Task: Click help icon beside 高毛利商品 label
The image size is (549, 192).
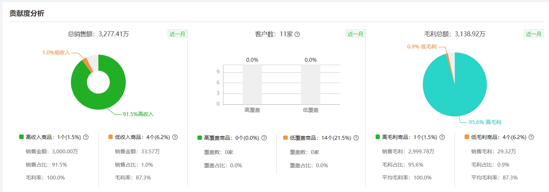Action: tap(442, 137)
